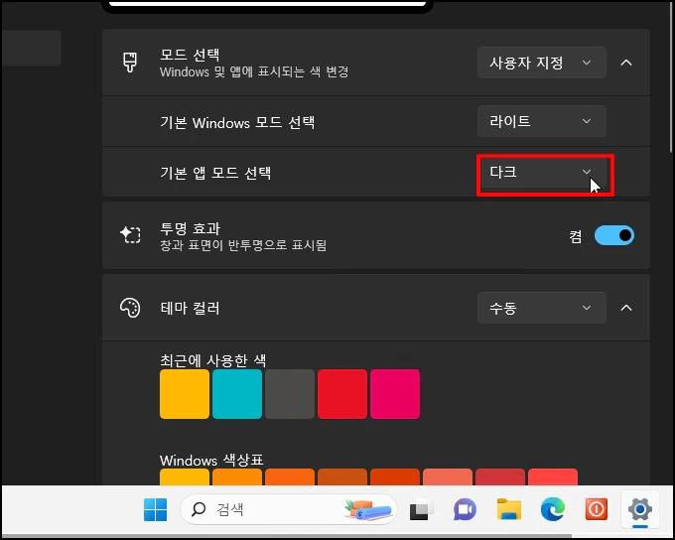Open the 수동 theme color dropdown

point(542,308)
